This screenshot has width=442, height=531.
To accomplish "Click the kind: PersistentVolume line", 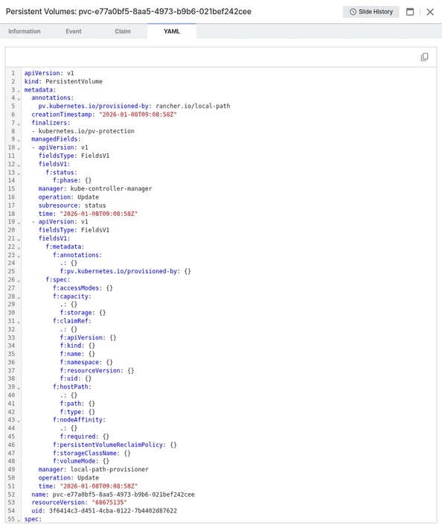I will tap(63, 82).
